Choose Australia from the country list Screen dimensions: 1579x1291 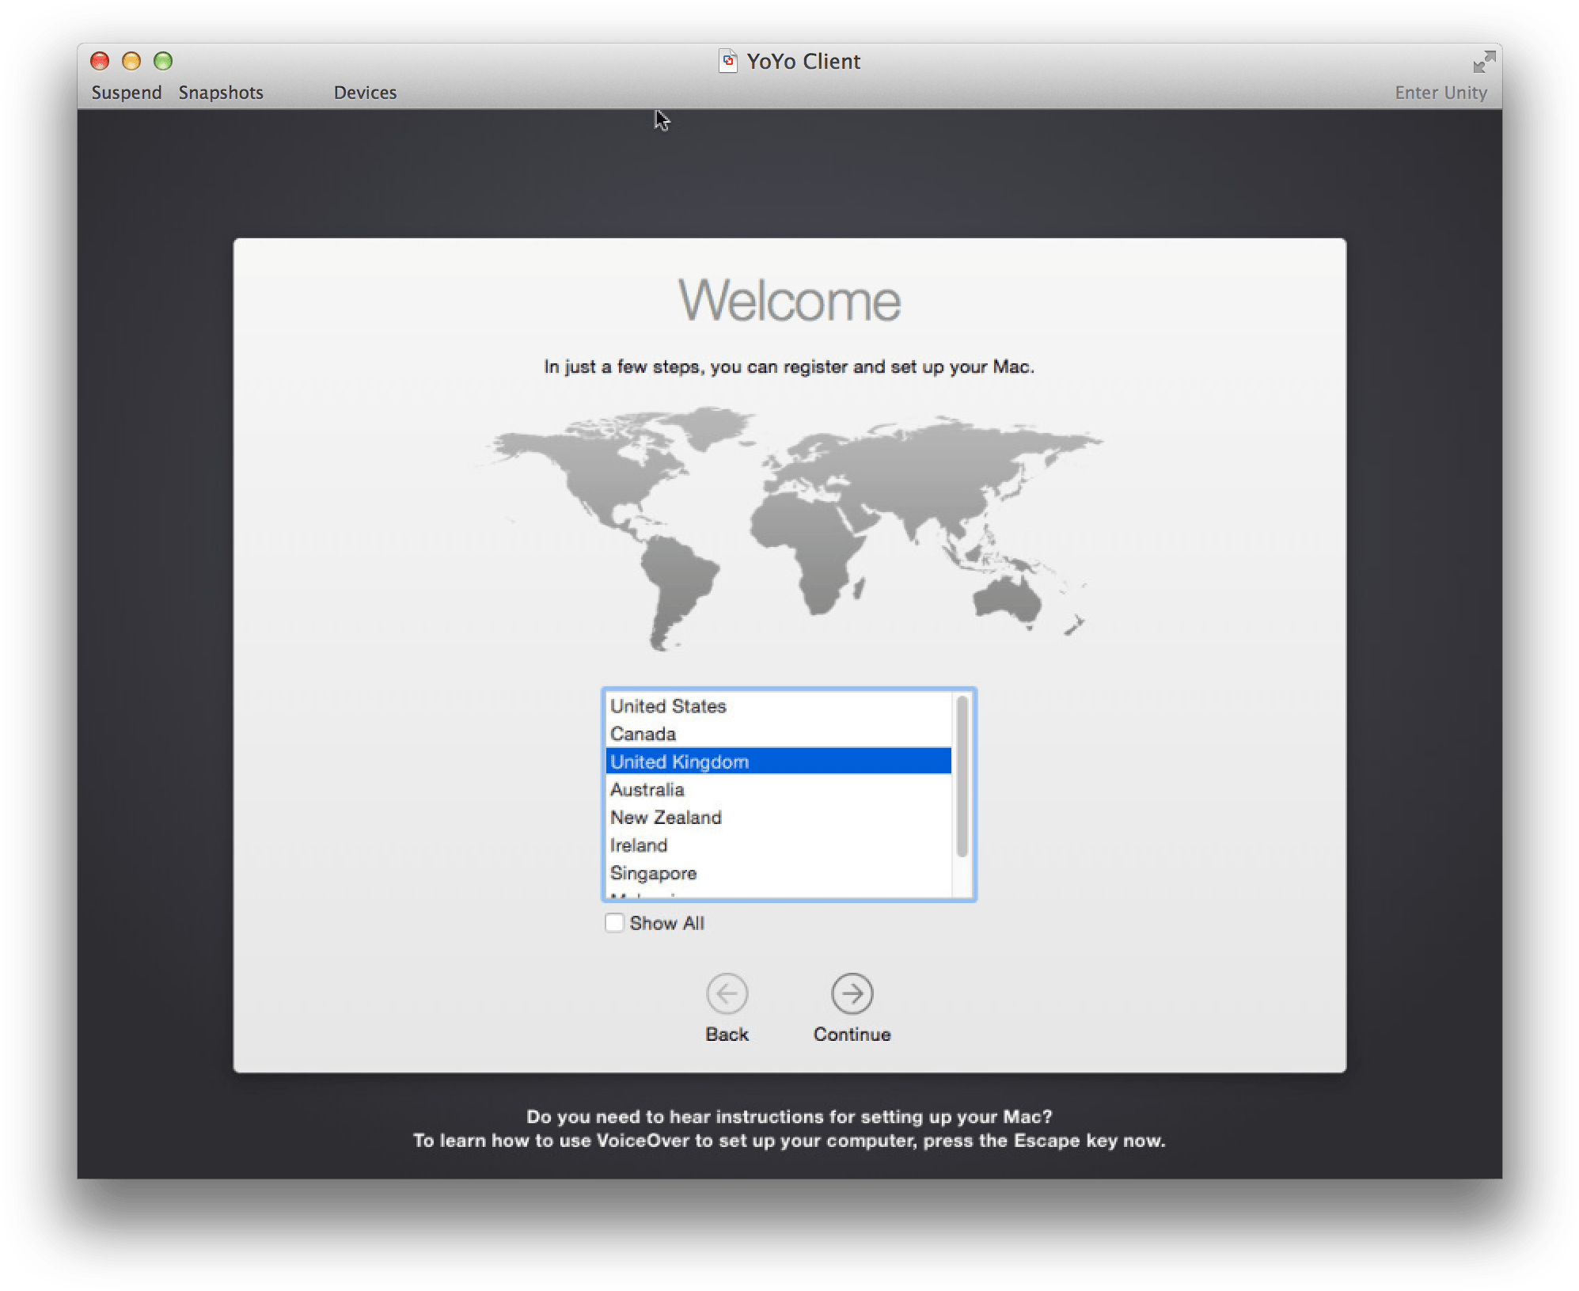pos(647,789)
